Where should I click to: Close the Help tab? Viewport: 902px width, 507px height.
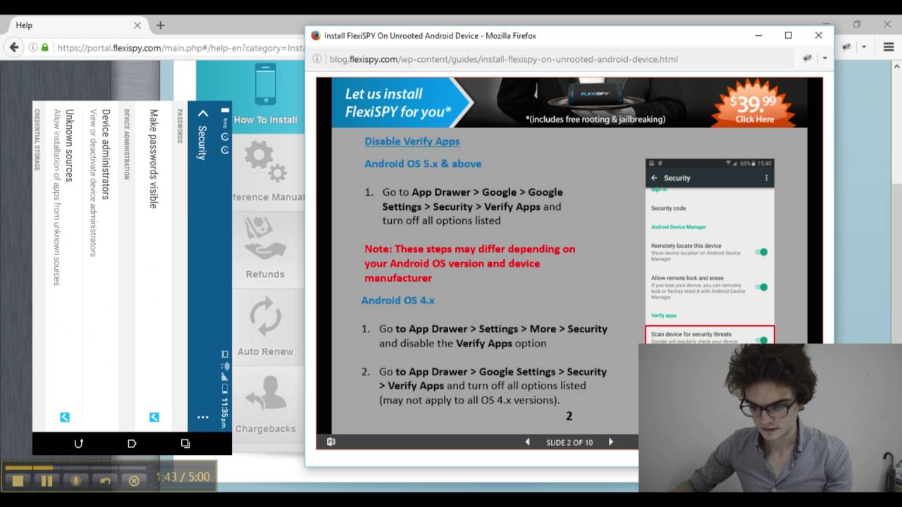(137, 25)
